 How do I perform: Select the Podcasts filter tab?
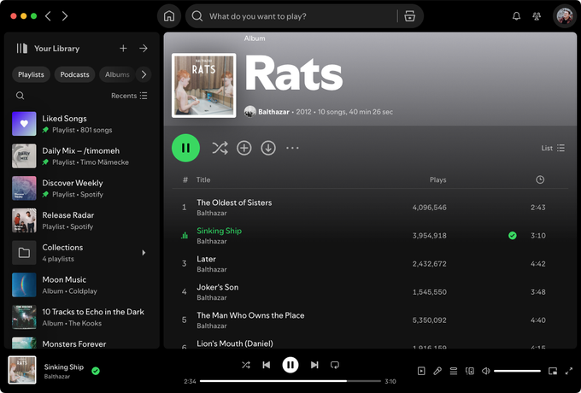coord(74,74)
